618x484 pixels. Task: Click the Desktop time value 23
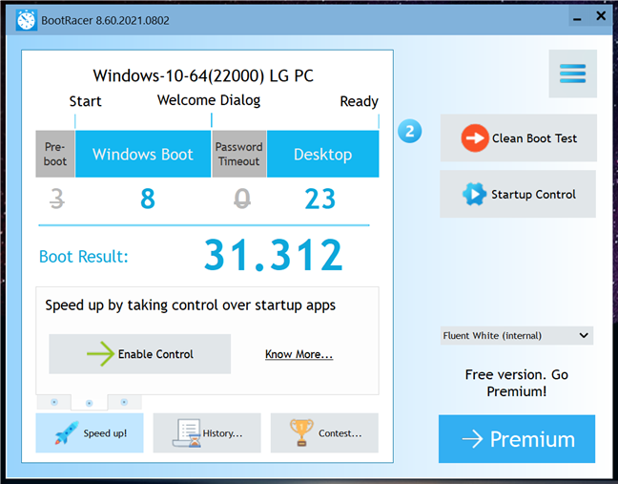[x=320, y=199]
